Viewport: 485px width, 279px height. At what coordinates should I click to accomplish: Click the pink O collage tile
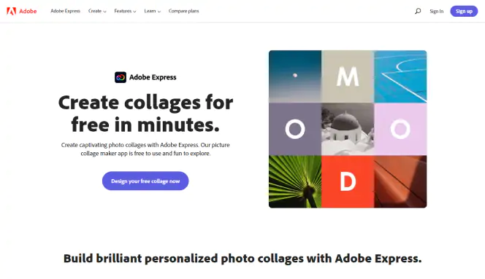tap(400, 129)
